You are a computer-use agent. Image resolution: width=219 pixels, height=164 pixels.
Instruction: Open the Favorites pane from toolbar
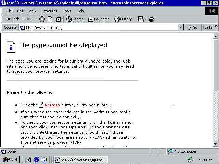point(99,19)
